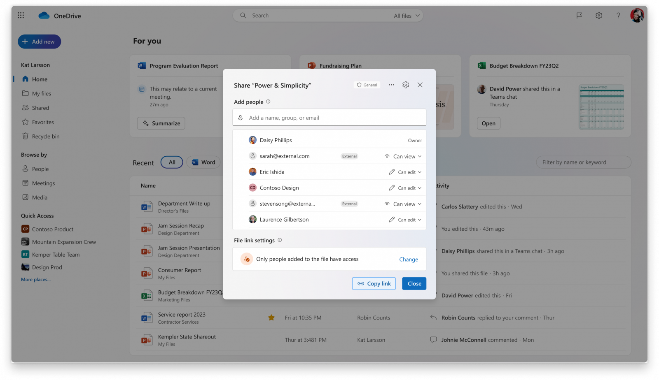Open the Share dialog more options menu
This screenshot has height=380, width=659.
pos(391,85)
